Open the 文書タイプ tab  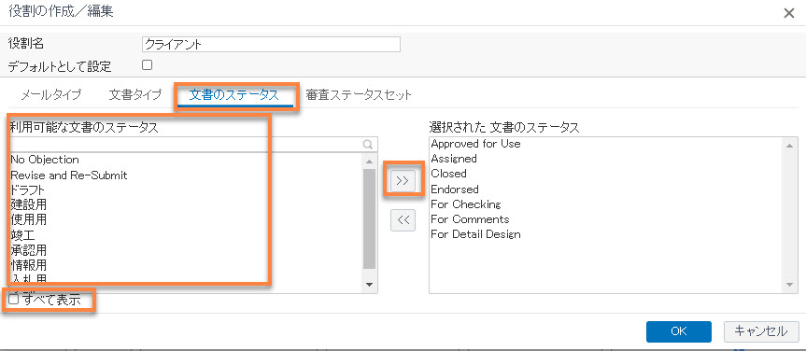[x=135, y=95]
